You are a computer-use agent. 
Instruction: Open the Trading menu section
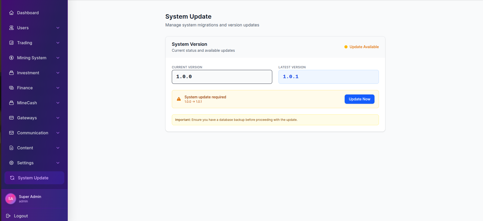pos(25,43)
